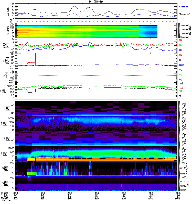Select the blue "Npot" legend label
The height and width of the screenshot is (204, 192).
click(x=182, y=65)
